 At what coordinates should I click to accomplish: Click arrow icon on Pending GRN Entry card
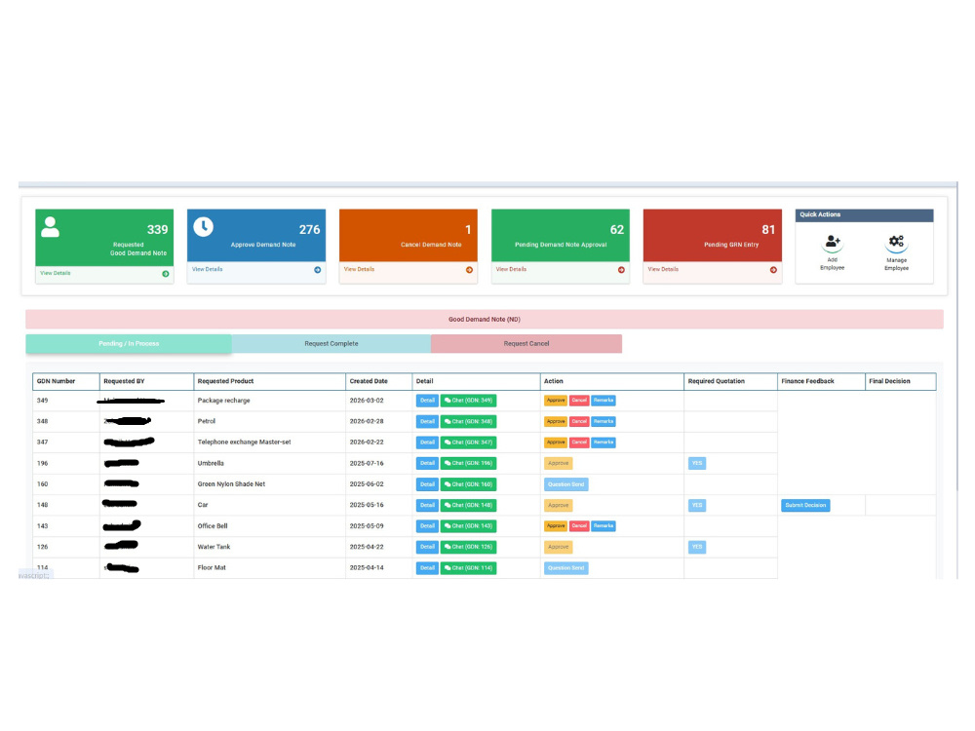773,270
